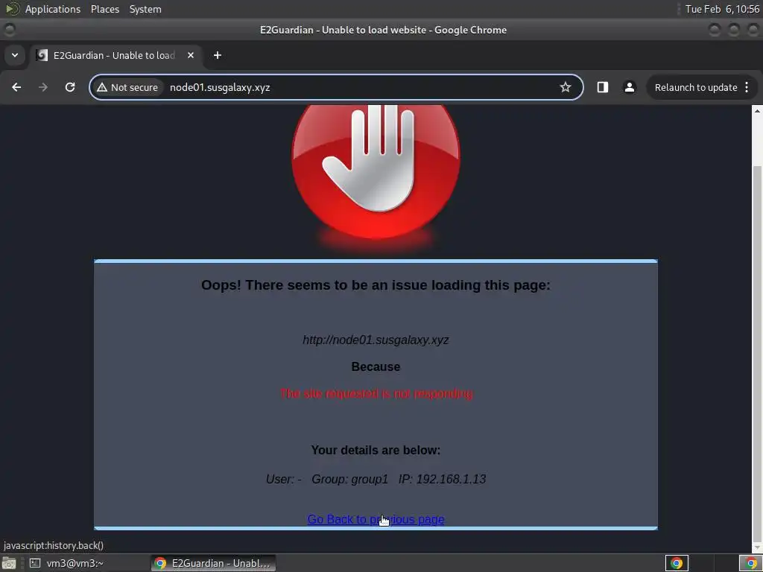Click the clock showing Tue Feb 6, 10:56

pos(722,9)
